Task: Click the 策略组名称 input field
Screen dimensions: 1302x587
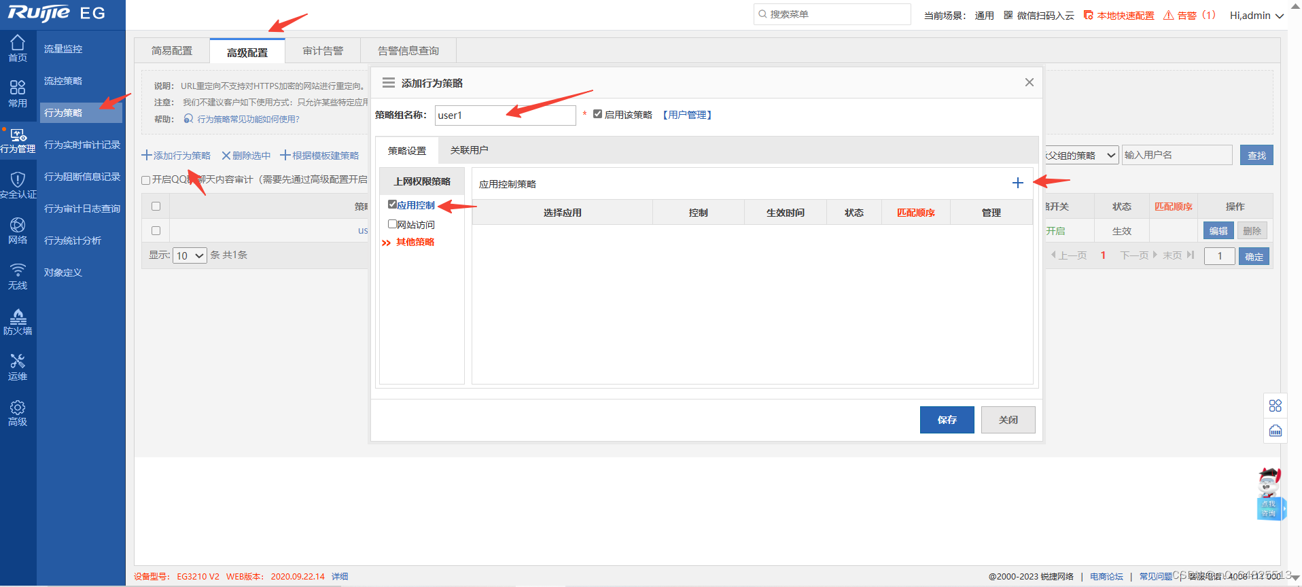Action: coord(505,115)
